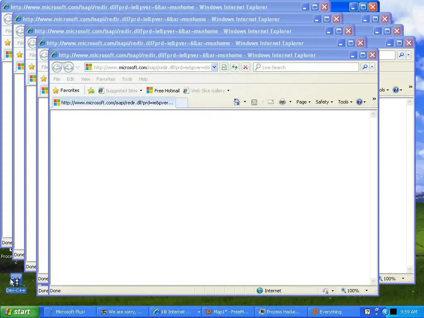Open the Page command menu

coord(304,102)
